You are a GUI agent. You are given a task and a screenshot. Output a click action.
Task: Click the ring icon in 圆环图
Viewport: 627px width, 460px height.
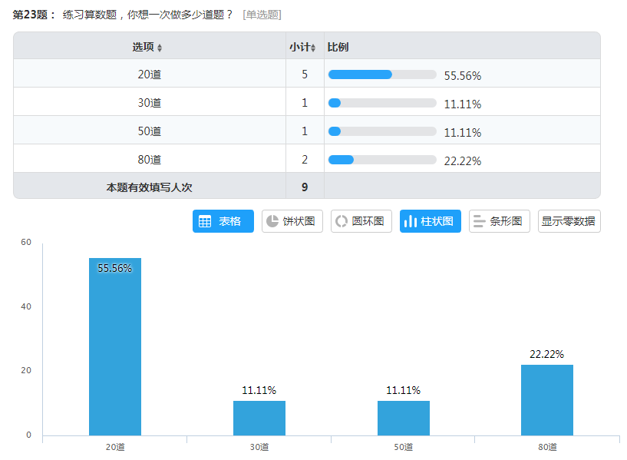[x=341, y=221]
